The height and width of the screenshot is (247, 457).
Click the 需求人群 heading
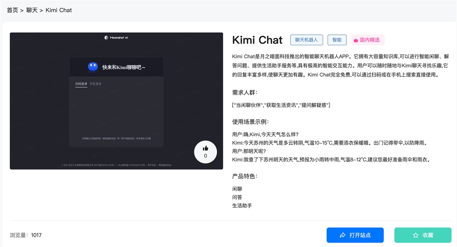coord(245,93)
